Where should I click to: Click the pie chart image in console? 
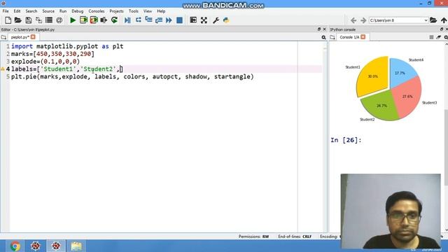tap(391, 89)
